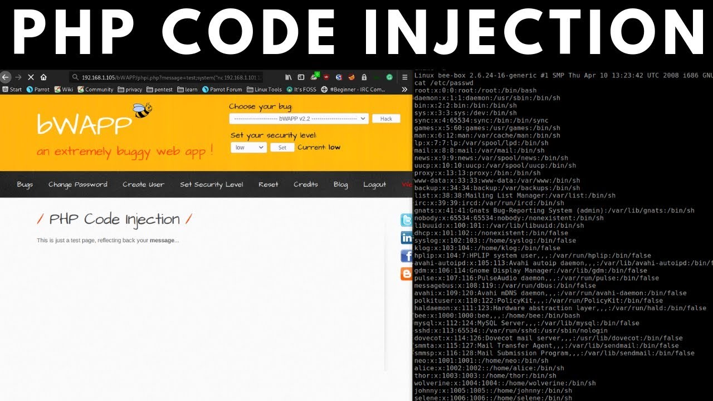The image size is (713, 401).
Task: Click the search magnifier in URL bar
Action: [75, 77]
